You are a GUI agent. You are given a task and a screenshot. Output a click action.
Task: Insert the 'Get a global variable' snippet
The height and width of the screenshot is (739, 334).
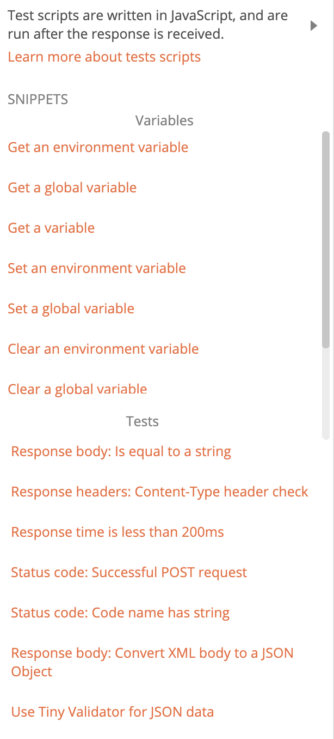pyautogui.click(x=72, y=187)
